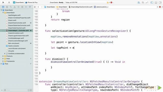This screenshot has height=92, width=163.
Task: Click the error icon beside the issue arrows
Action: [160, 7]
